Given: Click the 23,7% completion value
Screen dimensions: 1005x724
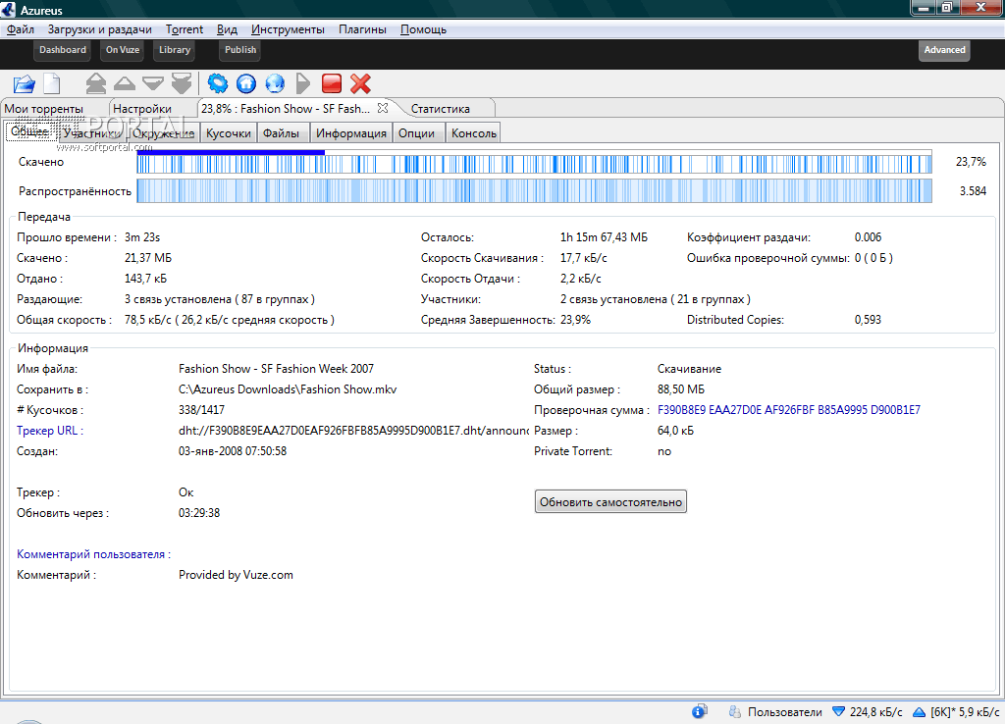Looking at the screenshot, I should pyautogui.click(x=971, y=162).
